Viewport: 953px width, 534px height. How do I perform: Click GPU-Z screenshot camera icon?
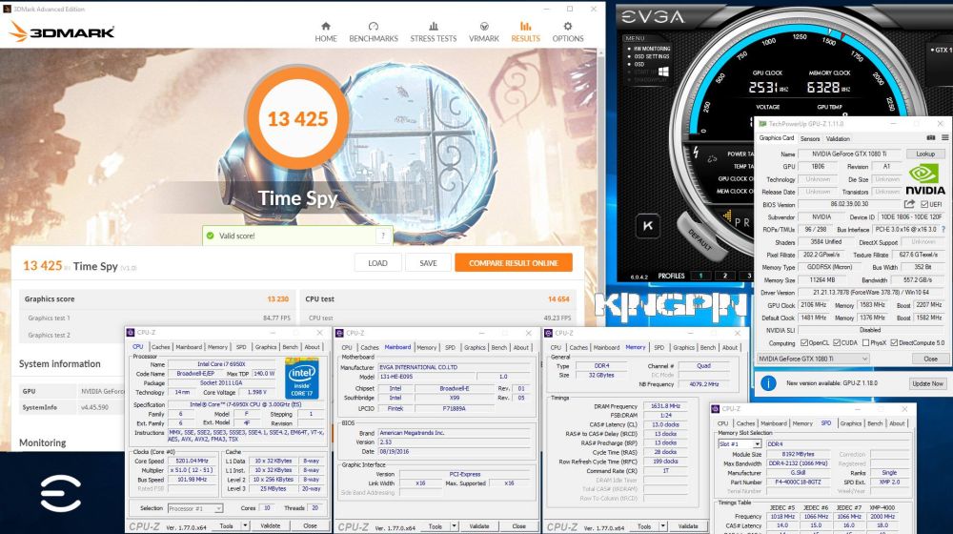[931, 138]
